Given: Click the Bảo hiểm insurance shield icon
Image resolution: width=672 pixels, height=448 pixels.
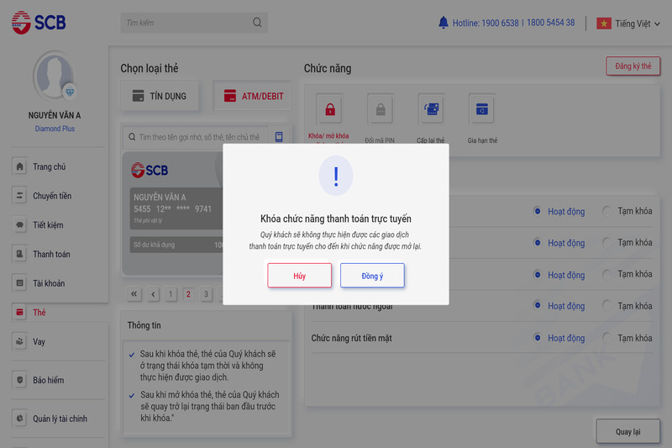Looking at the screenshot, I should click(x=19, y=380).
